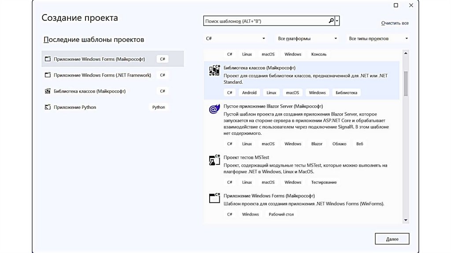The width and height of the screenshot is (451, 253).
Task: Select recent Windows Forms (Майкрософт) template
Action: tap(112, 59)
